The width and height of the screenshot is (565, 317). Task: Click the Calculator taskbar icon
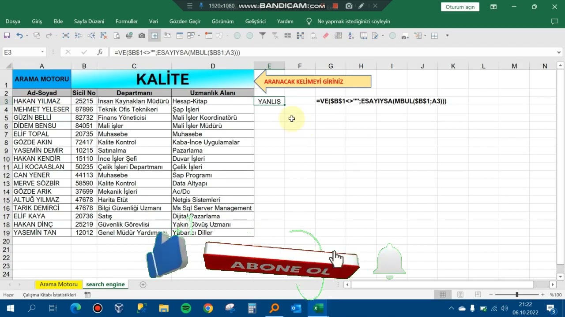tap(252, 308)
